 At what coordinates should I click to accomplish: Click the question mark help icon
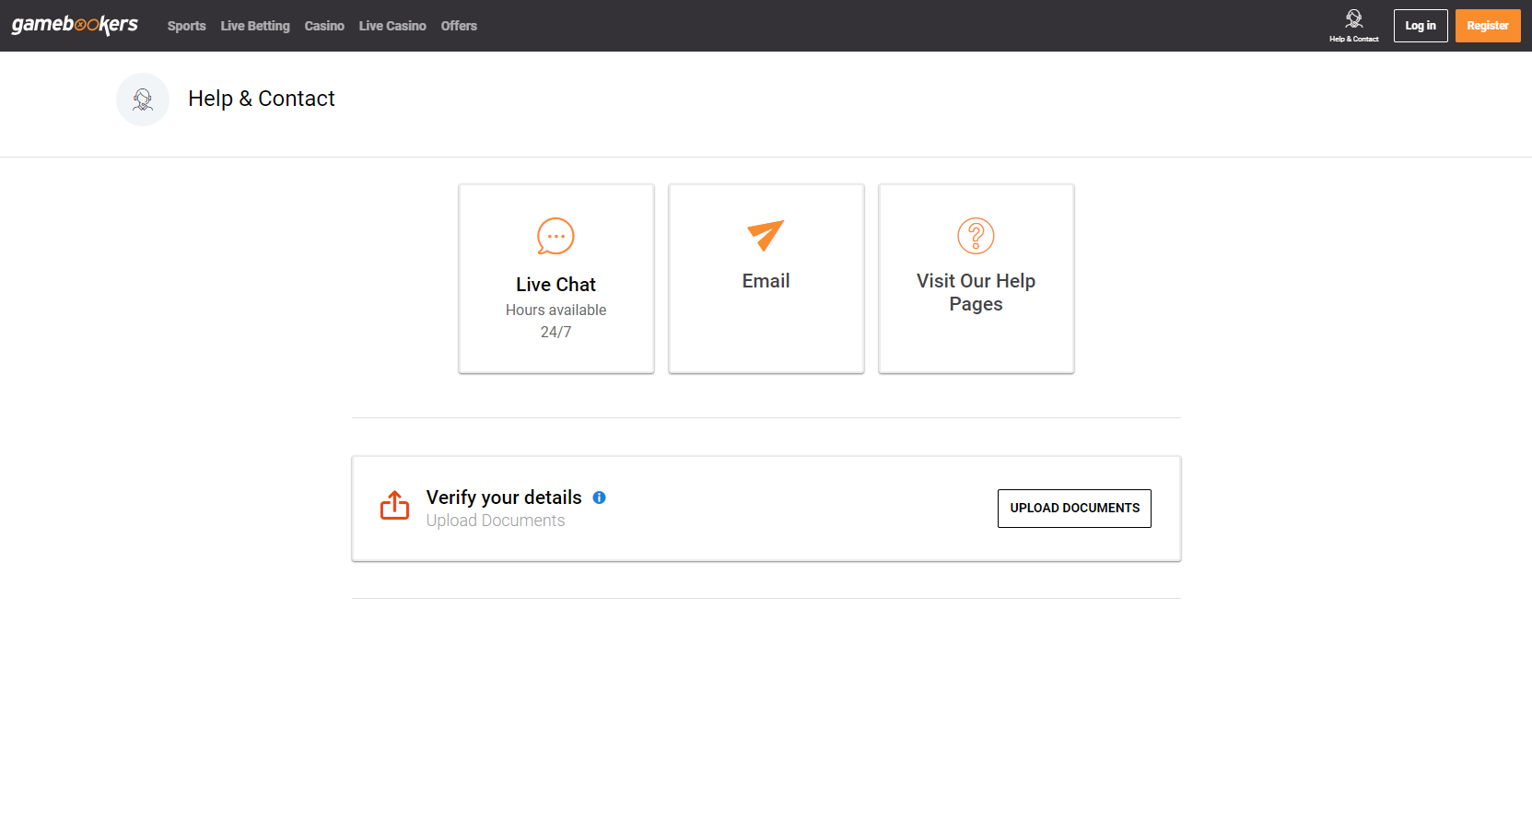click(976, 236)
